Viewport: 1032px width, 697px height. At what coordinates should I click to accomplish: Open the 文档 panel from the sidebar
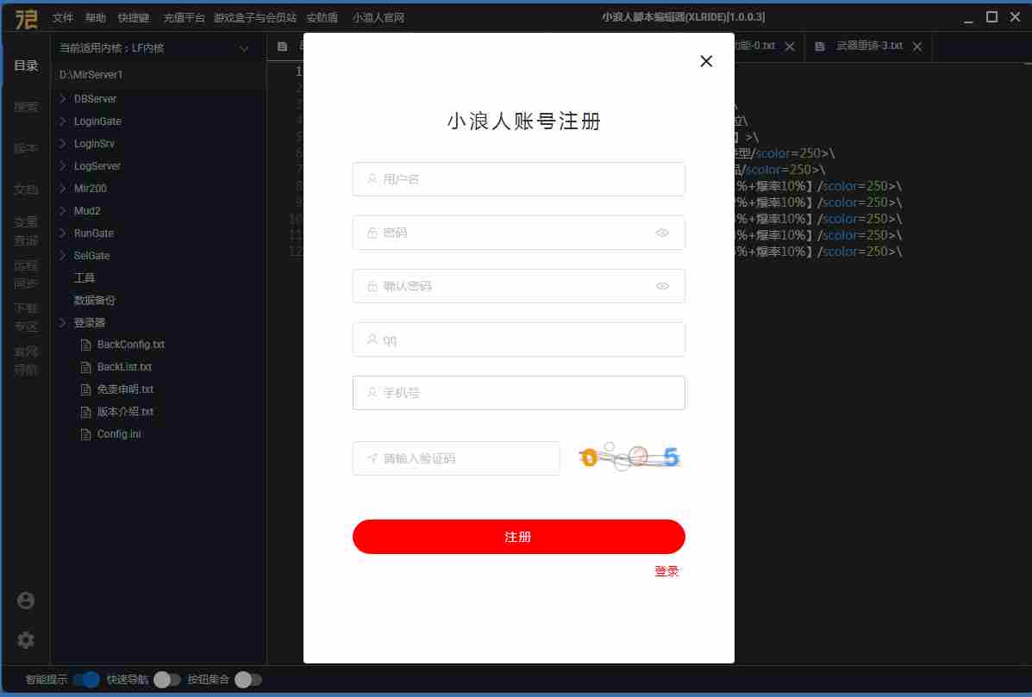tap(25, 190)
